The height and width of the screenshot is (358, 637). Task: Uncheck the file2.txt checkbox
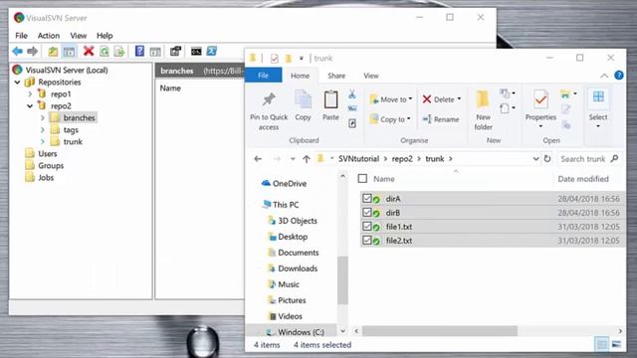point(367,240)
